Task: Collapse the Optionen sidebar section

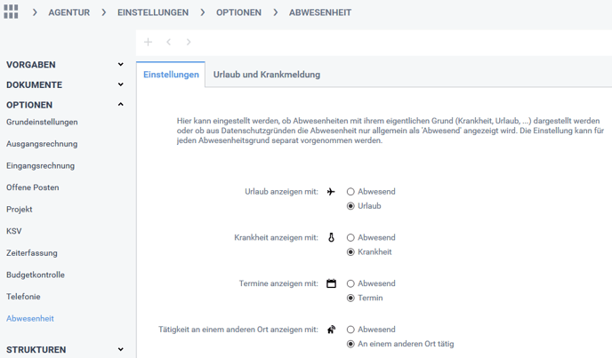Action: click(121, 105)
